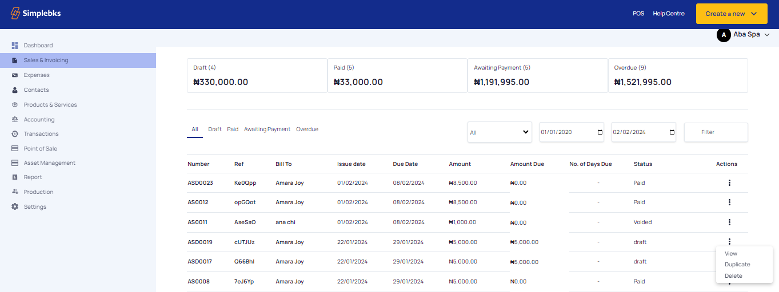
Task: Open calendar picker on start date 01/01/2020
Action: (600, 132)
